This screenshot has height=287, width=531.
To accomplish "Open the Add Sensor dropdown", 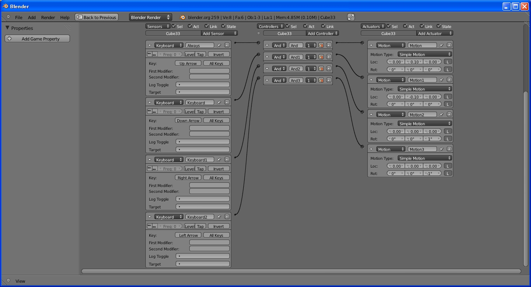I will 219,33.
